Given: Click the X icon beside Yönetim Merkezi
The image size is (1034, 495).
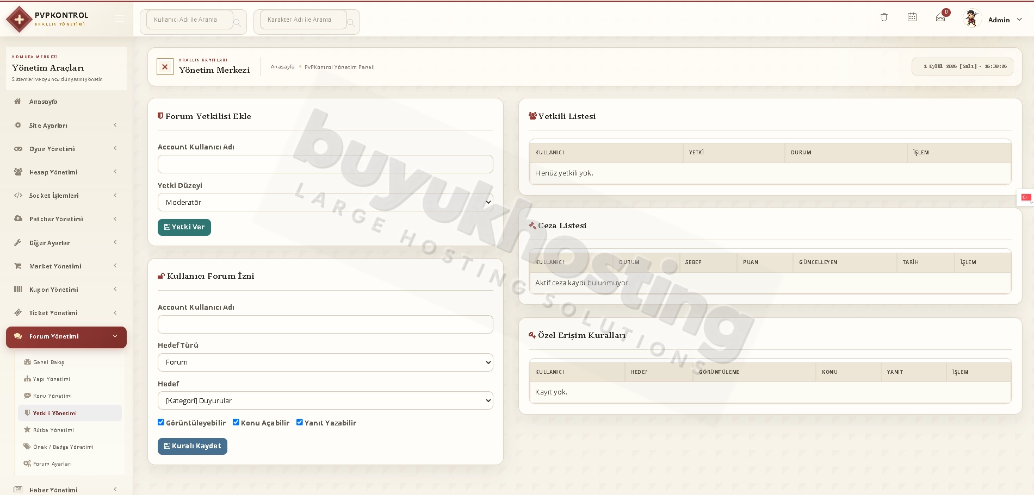Looking at the screenshot, I should (x=165, y=67).
